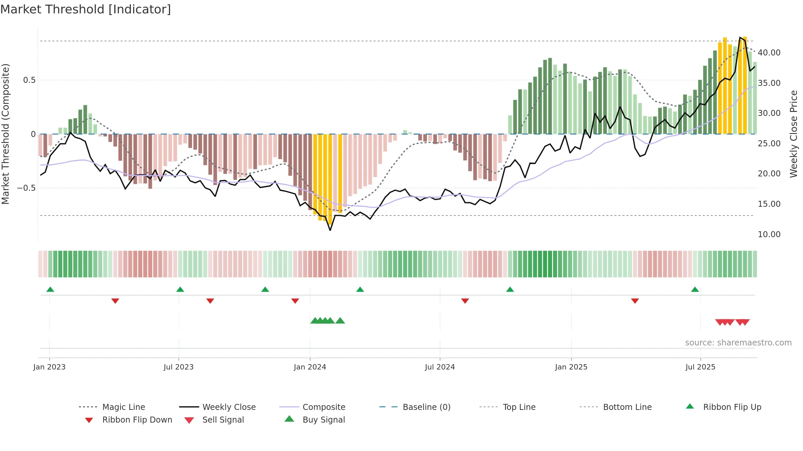Click the first ribbon flip up marker near Jan 2023
This screenshot has height=451, width=803.
point(50,289)
